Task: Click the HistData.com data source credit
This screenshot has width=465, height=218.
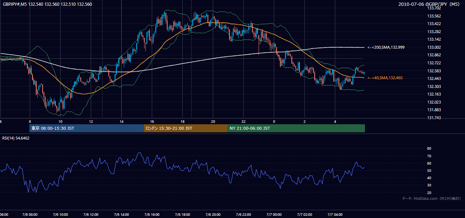Action: [x=432, y=198]
